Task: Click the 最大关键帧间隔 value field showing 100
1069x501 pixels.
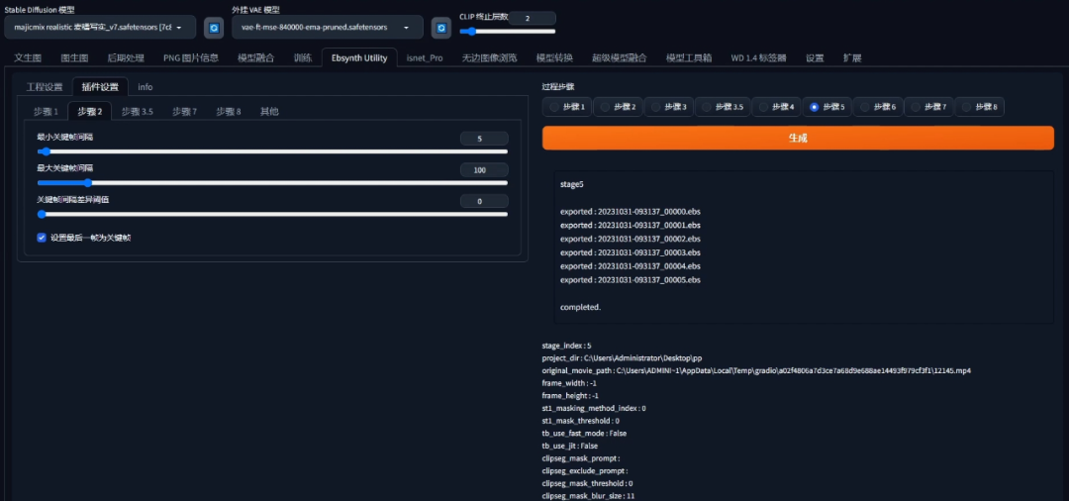Action: click(484, 169)
